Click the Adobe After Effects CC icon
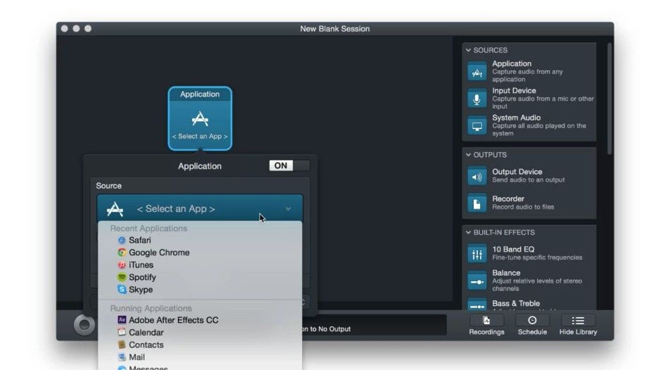This screenshot has height=370, width=663. pyautogui.click(x=122, y=320)
